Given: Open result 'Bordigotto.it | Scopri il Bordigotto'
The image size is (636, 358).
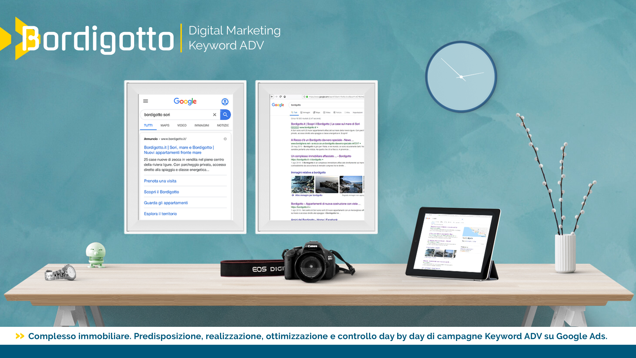Looking at the screenshot, I should pyautogui.click(x=325, y=124).
